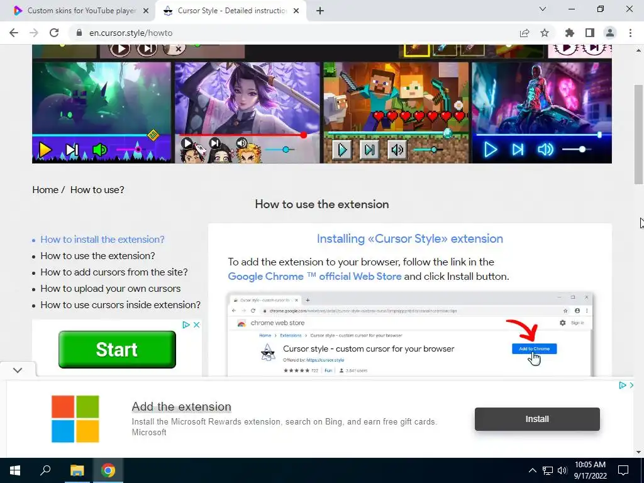This screenshot has height=483, width=644.
Task: Open How to install the extension? link
Action: click(103, 240)
